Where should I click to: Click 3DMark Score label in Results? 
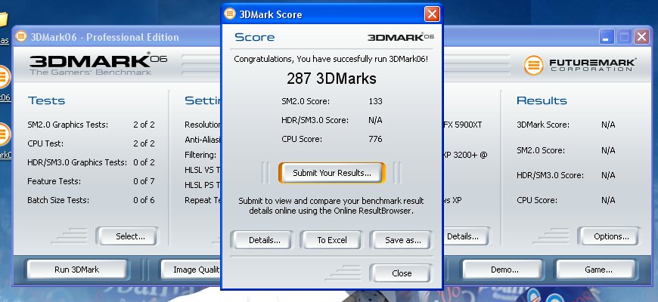(x=543, y=125)
